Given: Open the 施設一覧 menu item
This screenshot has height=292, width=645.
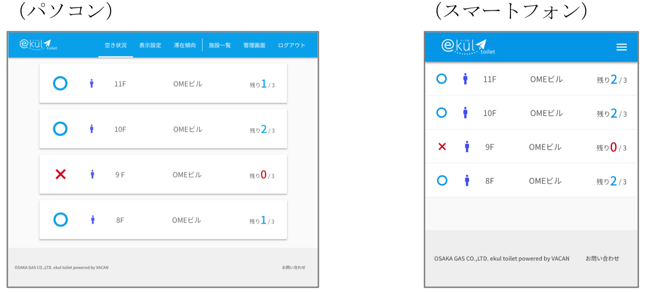Looking at the screenshot, I should [x=220, y=45].
